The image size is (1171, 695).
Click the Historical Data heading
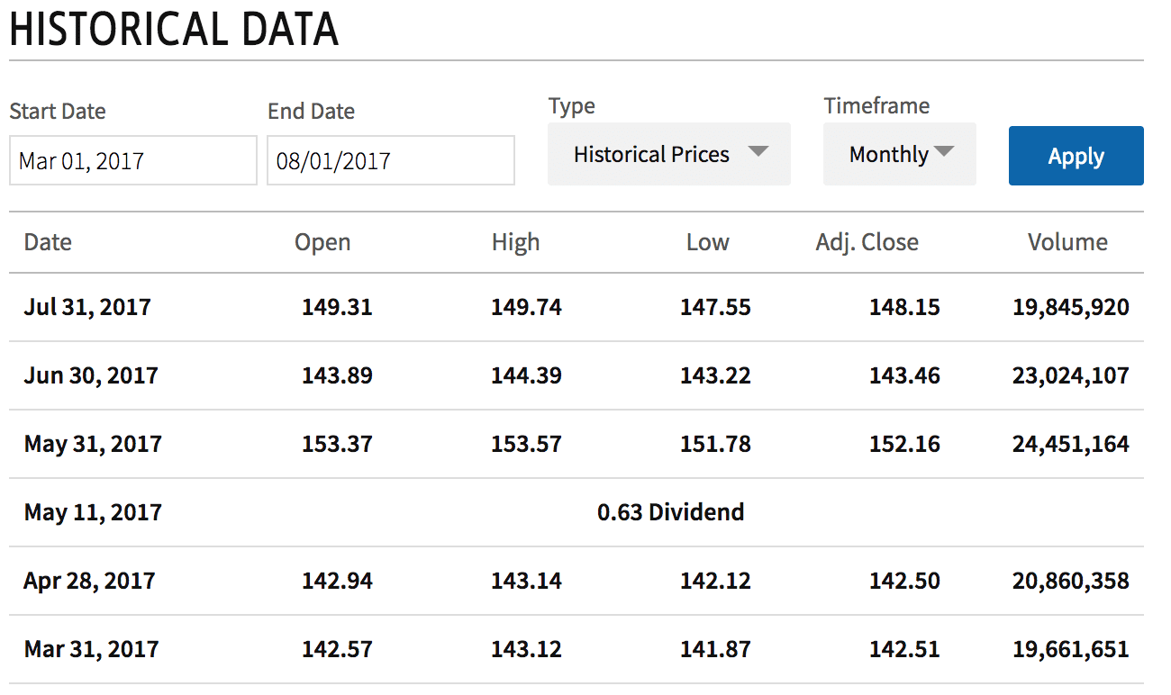(174, 29)
